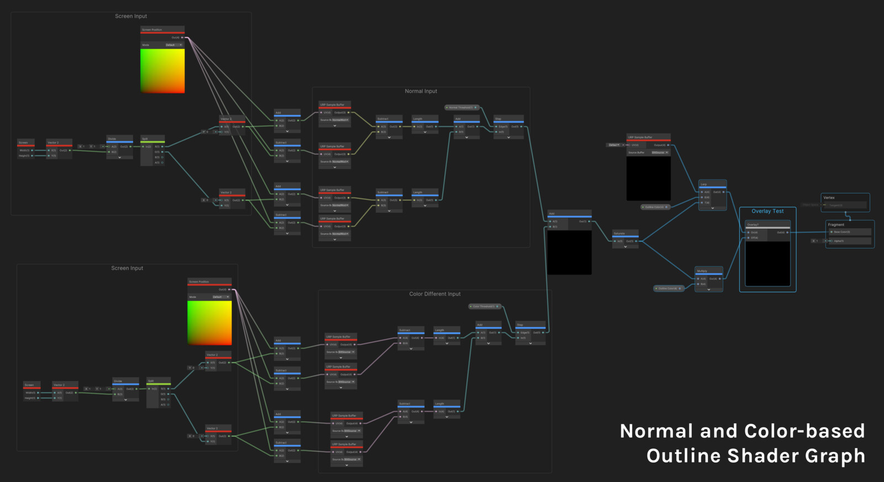The image size is (884, 482).
Task: Click Y 0 field beside top Vector 2 node
Action: tap(206, 132)
